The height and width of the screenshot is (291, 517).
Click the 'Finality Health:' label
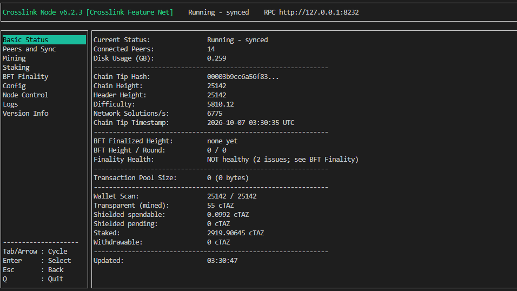(x=124, y=160)
